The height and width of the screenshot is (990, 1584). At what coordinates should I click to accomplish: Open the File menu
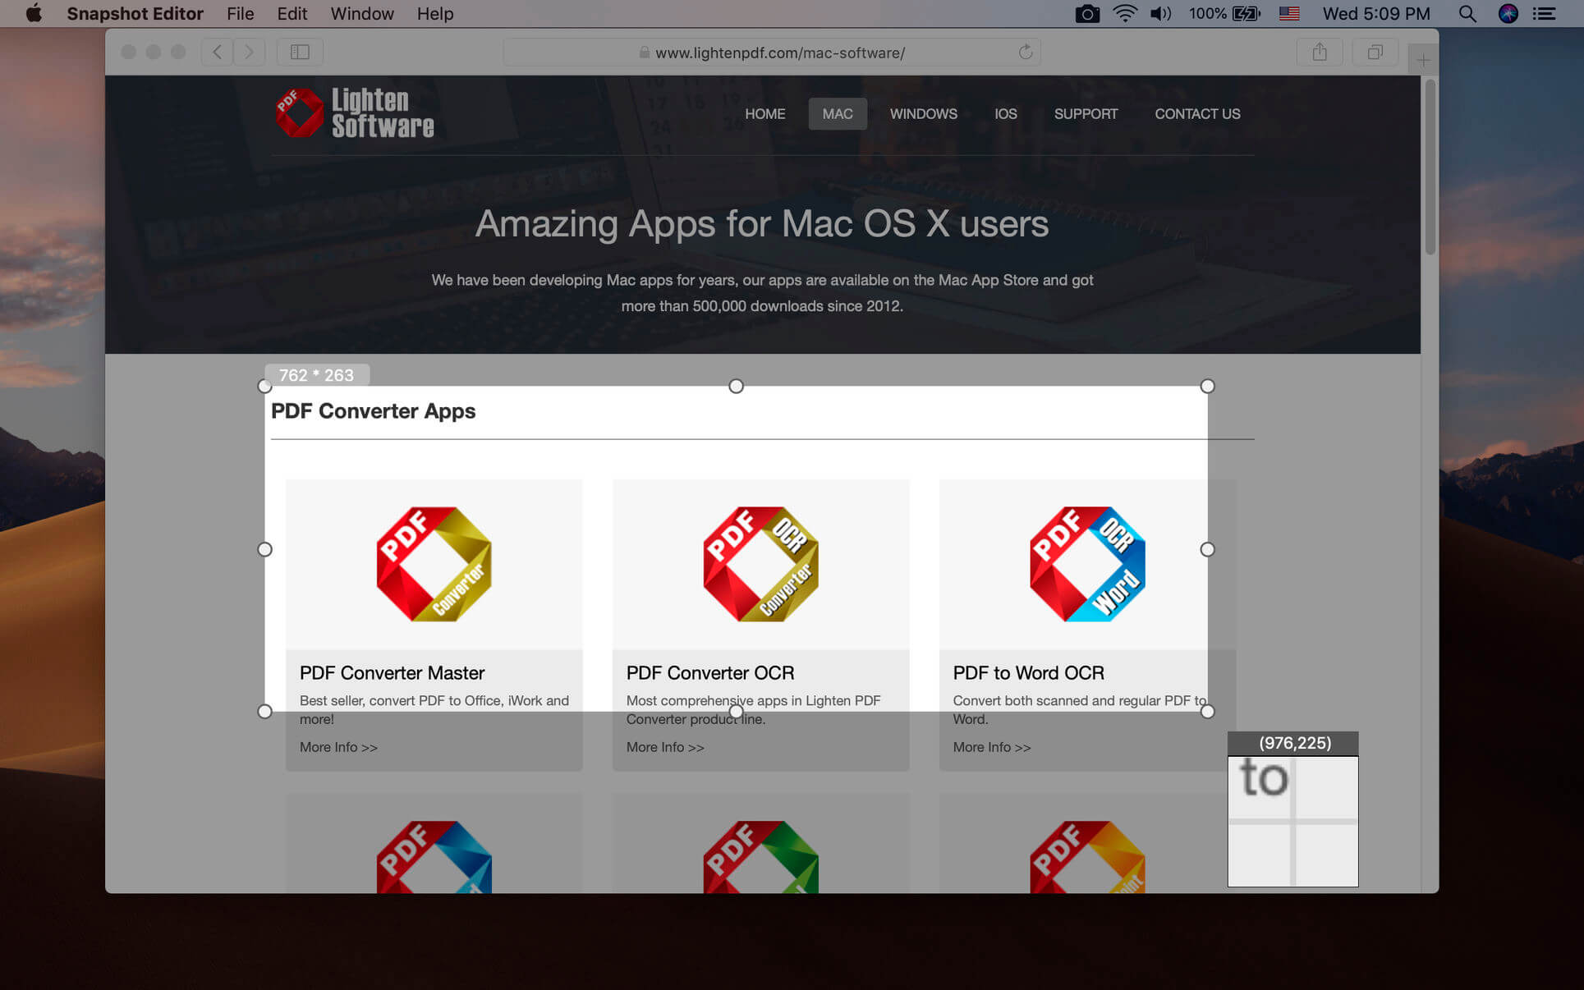point(240,14)
